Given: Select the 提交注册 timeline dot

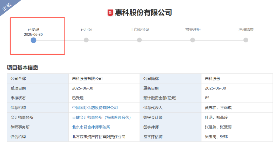Looking at the screenshot, I should [x=192, y=40].
